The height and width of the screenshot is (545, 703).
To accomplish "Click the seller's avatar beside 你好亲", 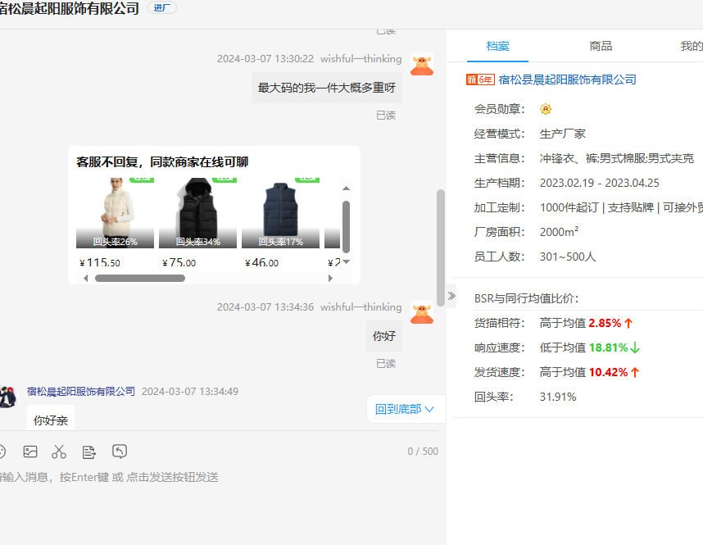I will (x=7, y=397).
